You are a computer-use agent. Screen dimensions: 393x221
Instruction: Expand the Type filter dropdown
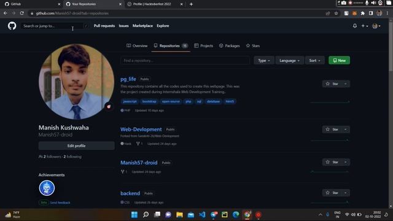pyautogui.click(x=263, y=60)
